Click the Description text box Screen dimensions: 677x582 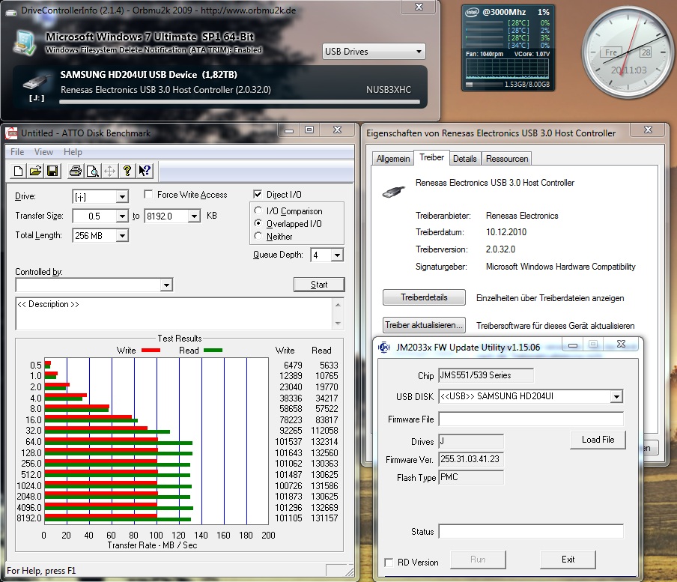(175, 314)
